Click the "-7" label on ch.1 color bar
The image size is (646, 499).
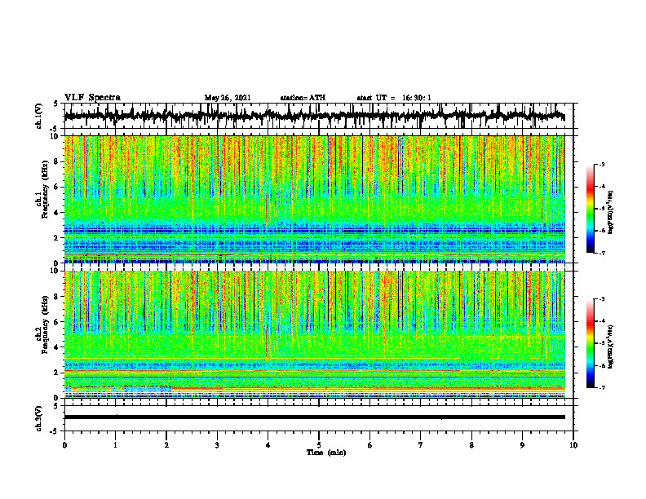[x=601, y=253]
